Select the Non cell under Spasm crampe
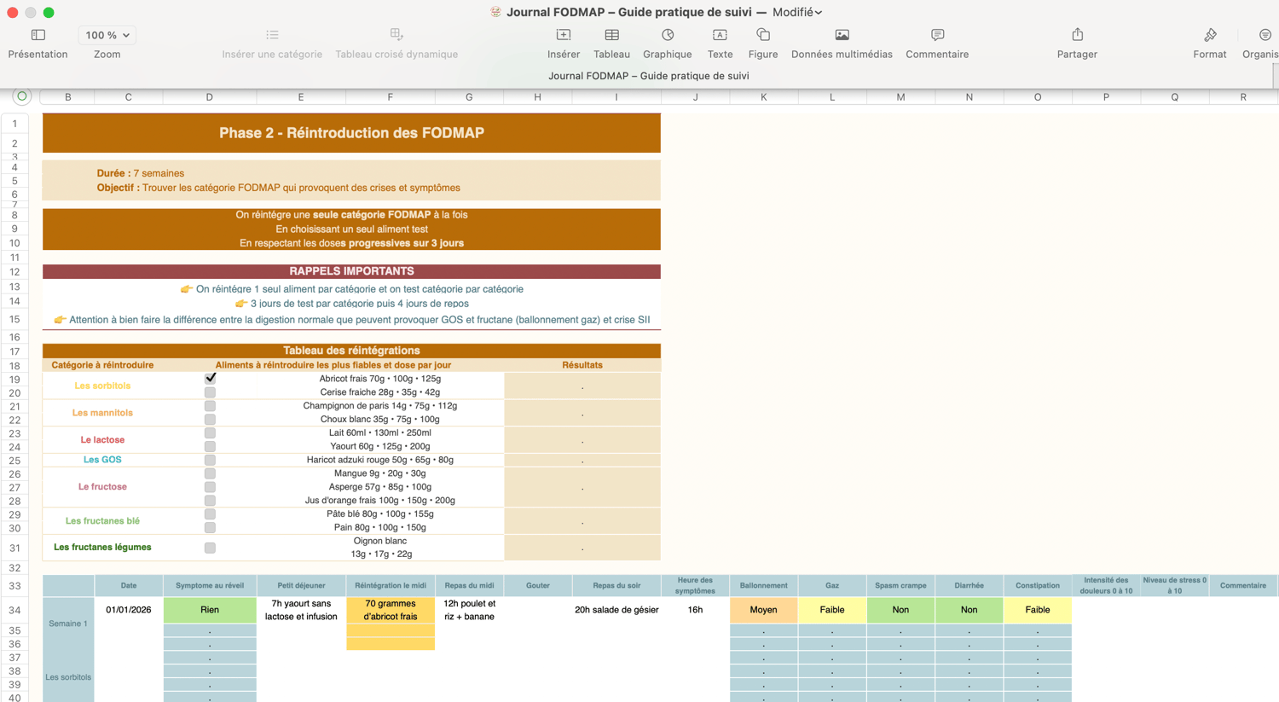 [x=900, y=610]
